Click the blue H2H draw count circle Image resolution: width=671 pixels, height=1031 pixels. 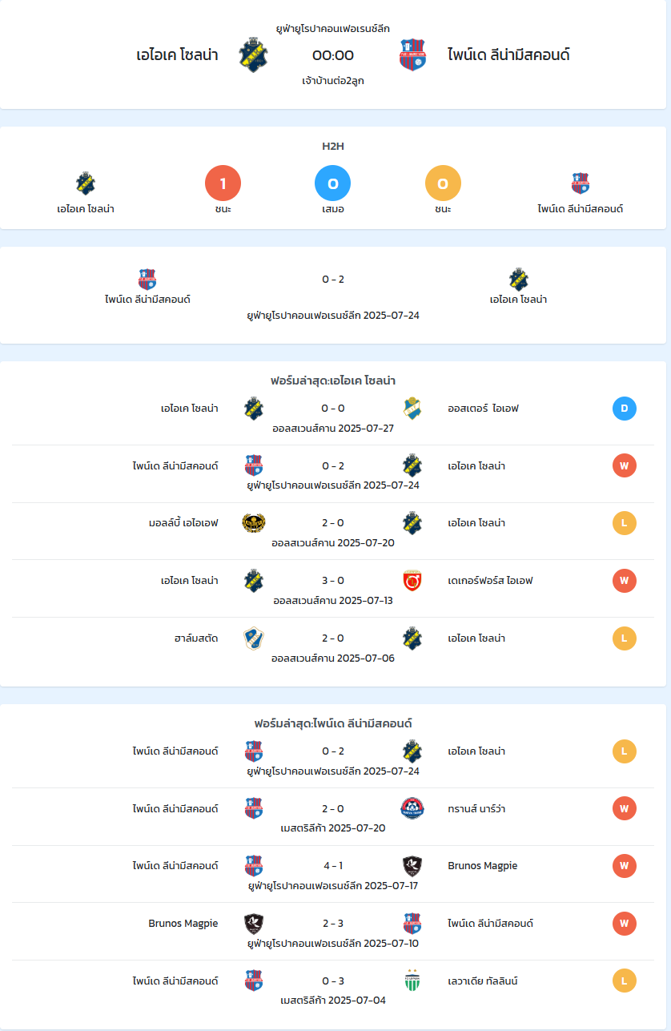tap(333, 184)
